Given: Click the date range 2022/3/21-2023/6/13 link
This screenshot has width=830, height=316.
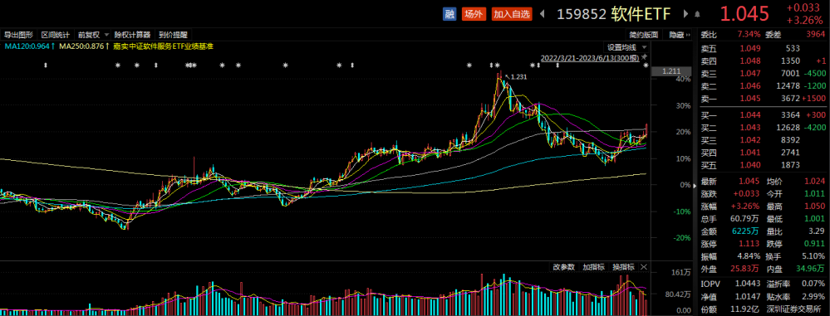Looking at the screenshot, I should [590, 57].
